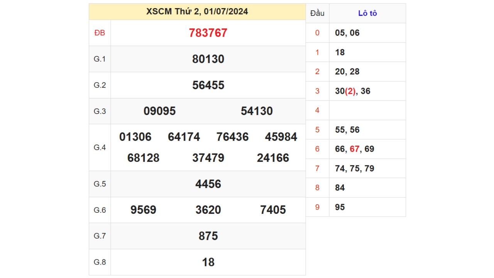Select G.4 number 76436
This screenshot has width=494, height=278.
click(233, 137)
